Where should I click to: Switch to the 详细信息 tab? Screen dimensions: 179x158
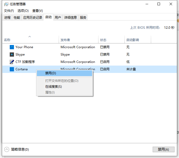tap(71, 17)
